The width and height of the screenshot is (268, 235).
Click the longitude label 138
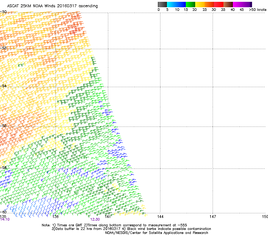(x=55, y=217)
